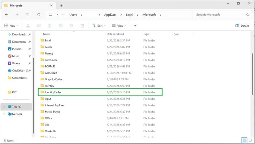Open PST folder in sidebar
Image resolution: width=255 pixels, height=144 pixels.
[x=14, y=92]
